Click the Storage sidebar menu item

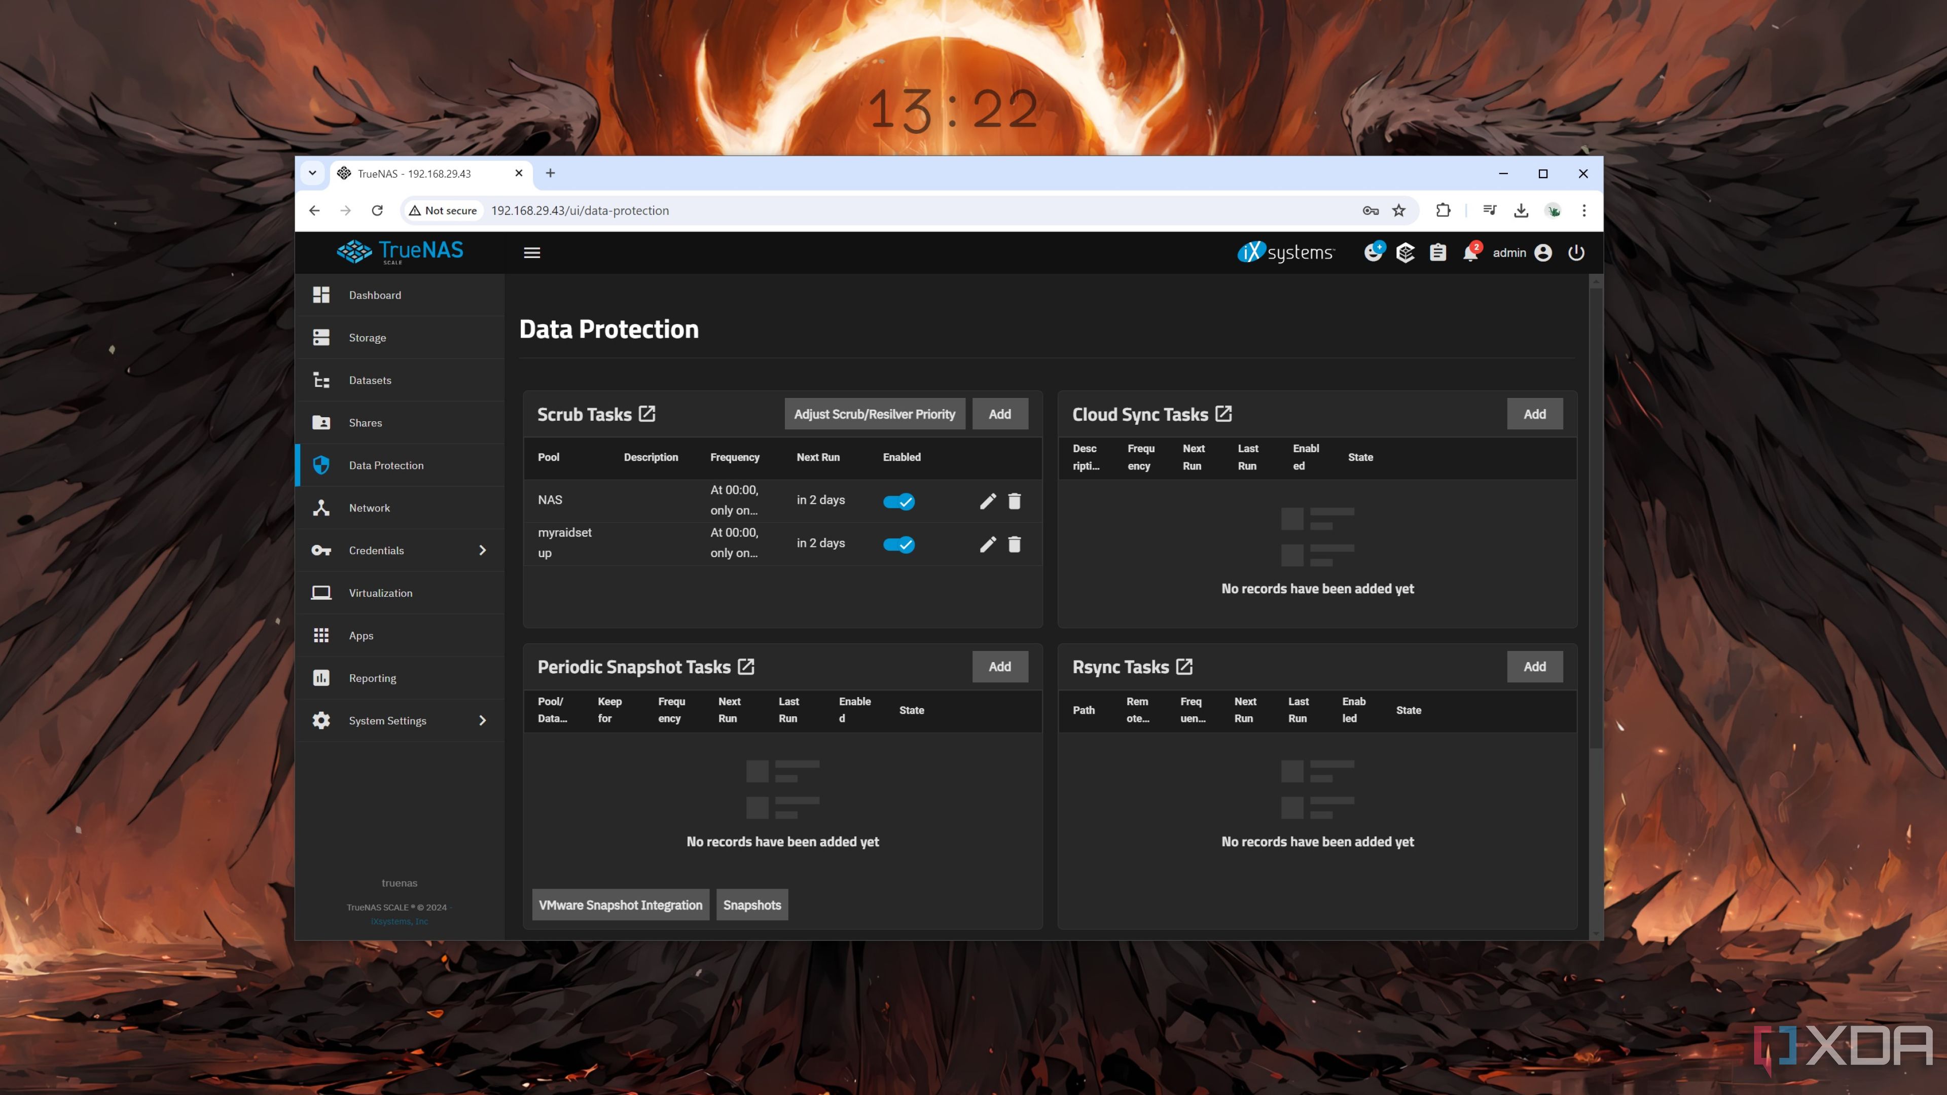pos(367,337)
